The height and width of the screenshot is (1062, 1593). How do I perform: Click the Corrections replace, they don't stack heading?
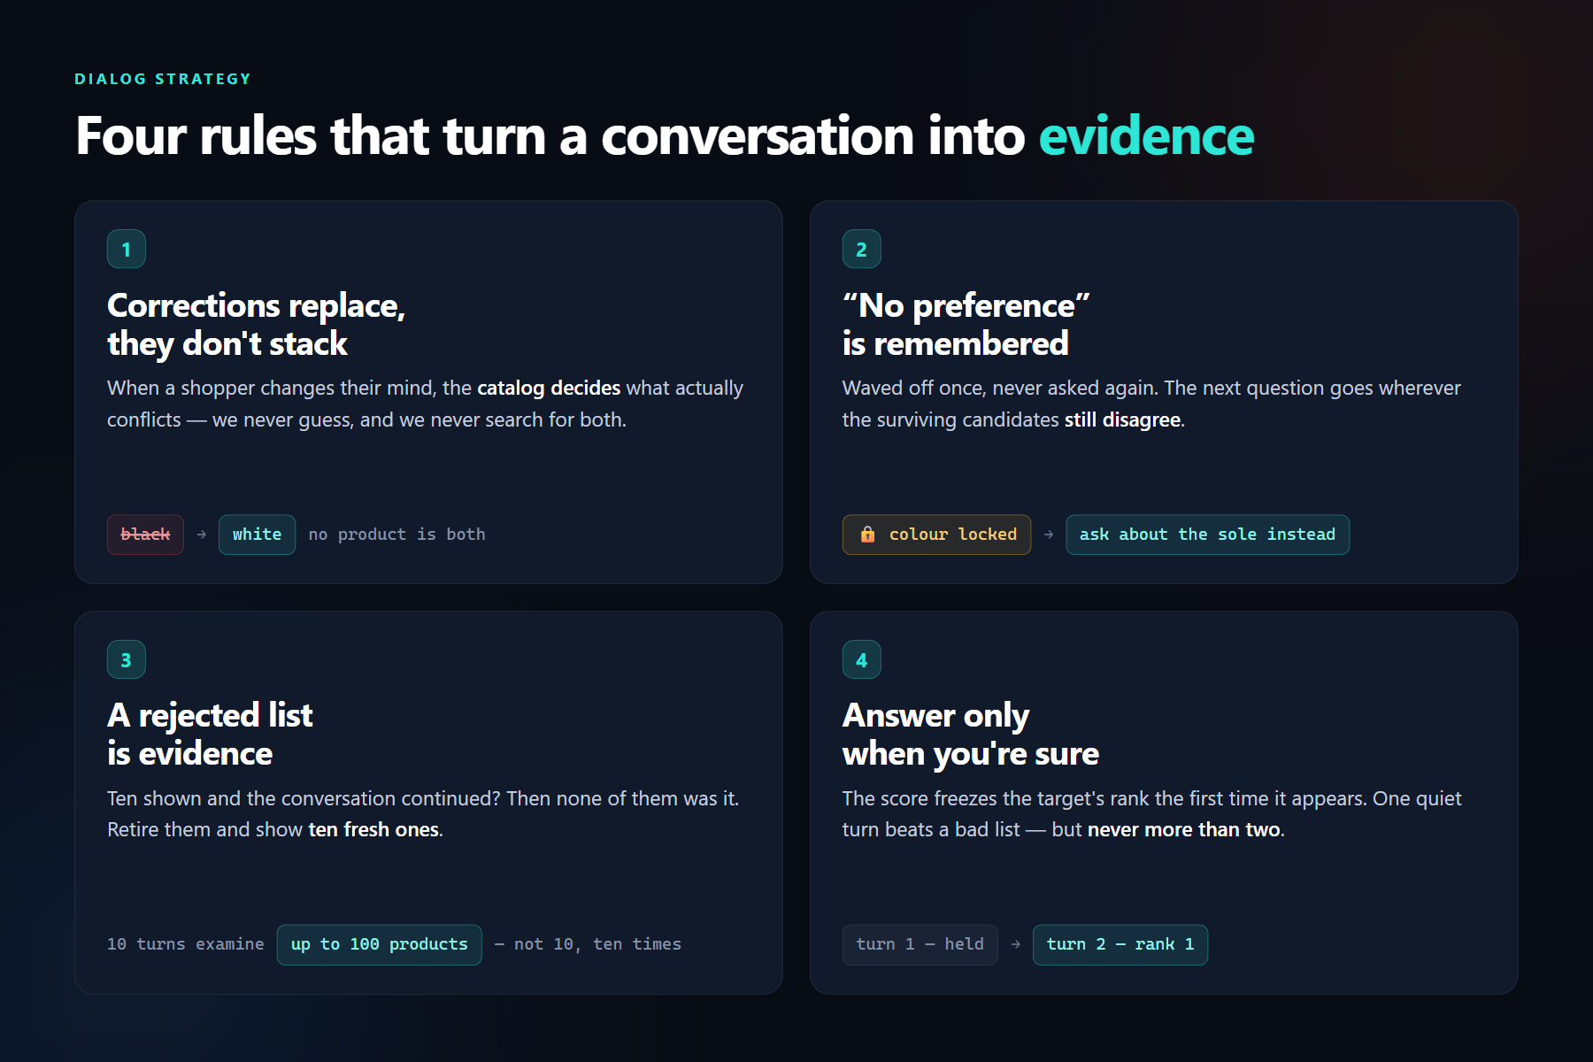(257, 324)
